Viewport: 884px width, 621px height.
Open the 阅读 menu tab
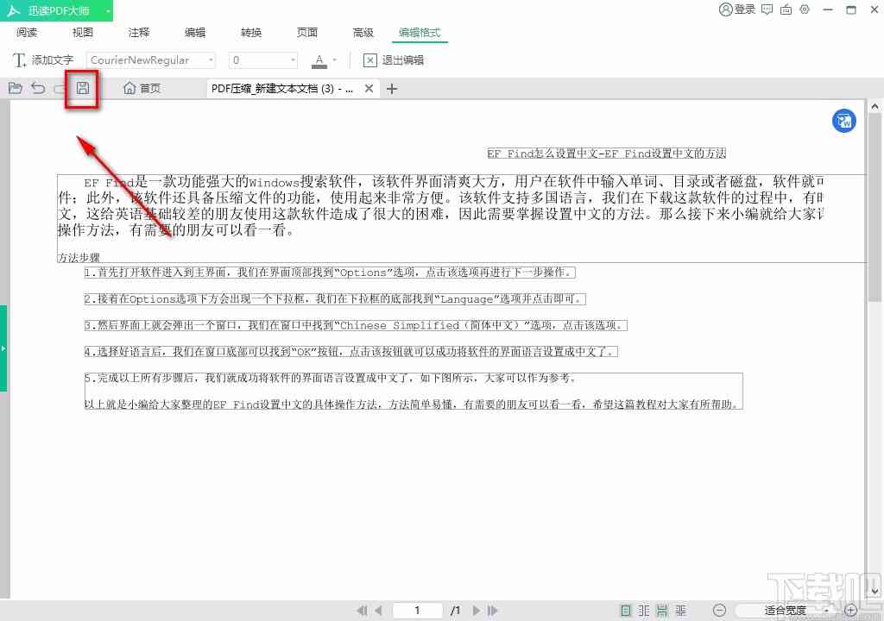[27, 33]
